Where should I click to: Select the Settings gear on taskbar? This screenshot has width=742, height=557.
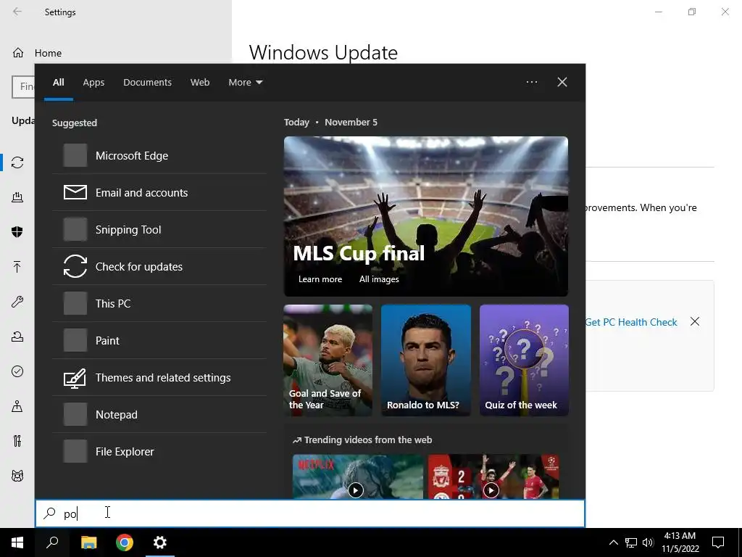[160, 542]
